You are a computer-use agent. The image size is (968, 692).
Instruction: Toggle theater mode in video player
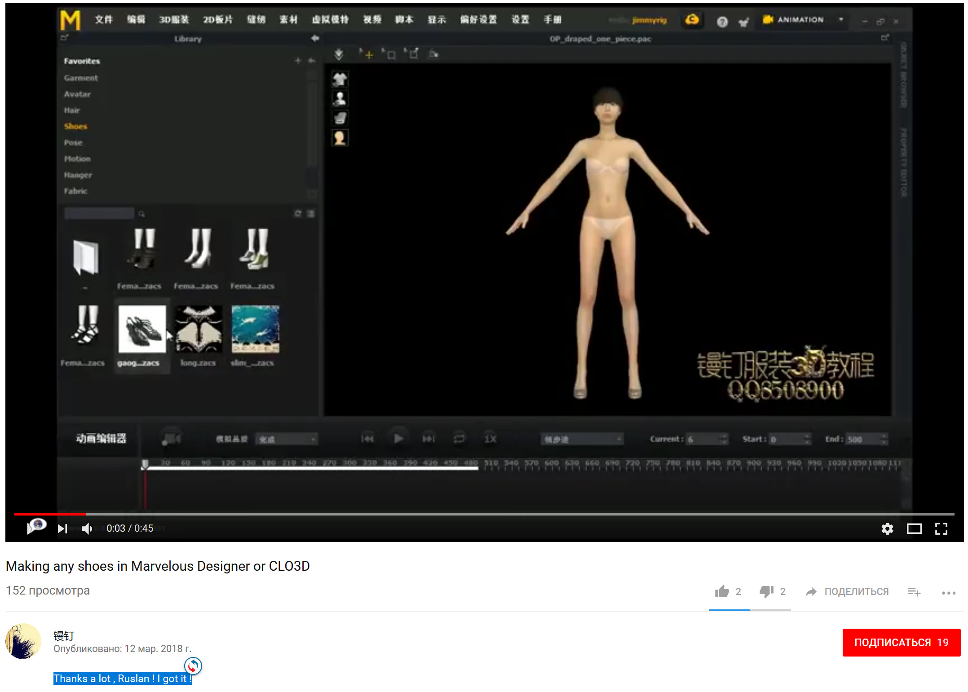[x=914, y=529]
